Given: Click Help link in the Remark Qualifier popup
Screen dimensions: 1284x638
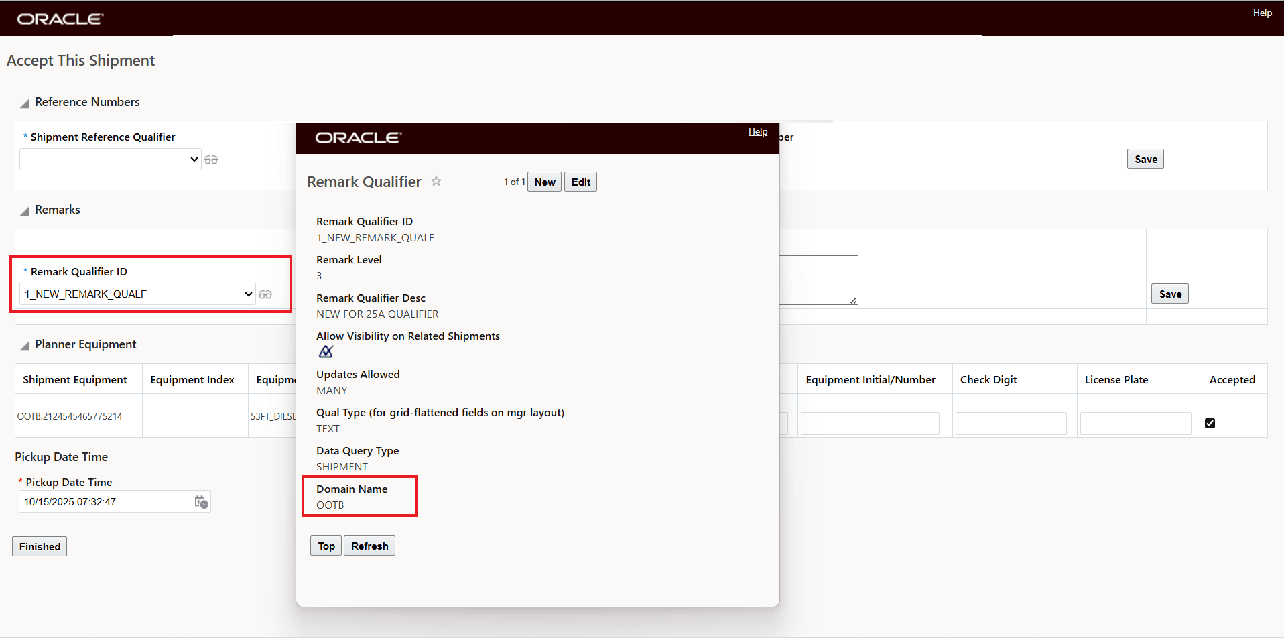Looking at the screenshot, I should pos(758,131).
